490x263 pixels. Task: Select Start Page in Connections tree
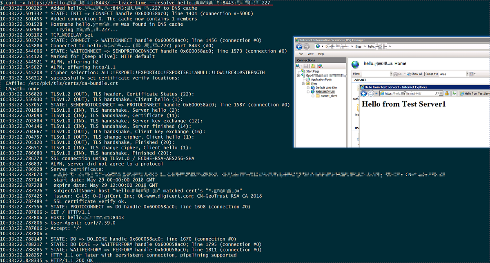pos(313,71)
